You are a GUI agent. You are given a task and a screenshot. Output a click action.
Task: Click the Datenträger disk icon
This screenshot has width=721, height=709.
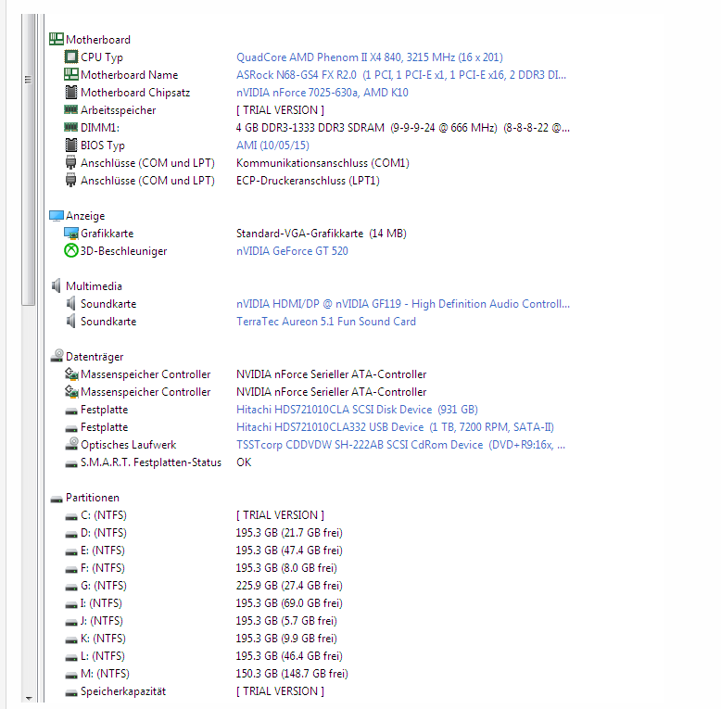pos(57,355)
